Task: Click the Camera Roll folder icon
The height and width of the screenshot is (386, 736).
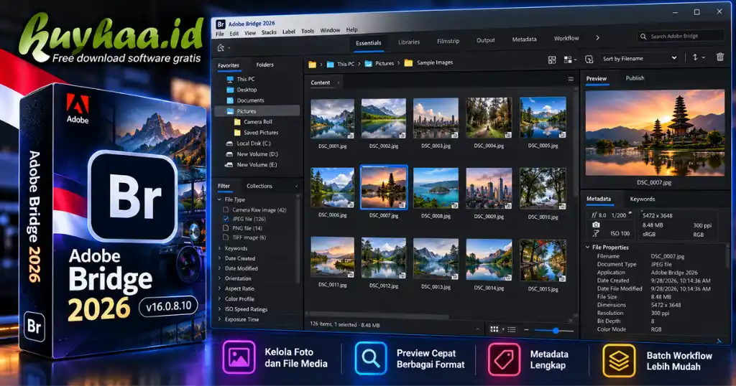Action: coord(237,122)
